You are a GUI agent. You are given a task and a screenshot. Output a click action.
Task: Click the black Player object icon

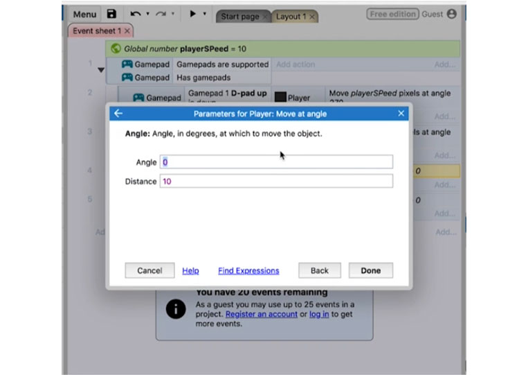[x=280, y=98]
